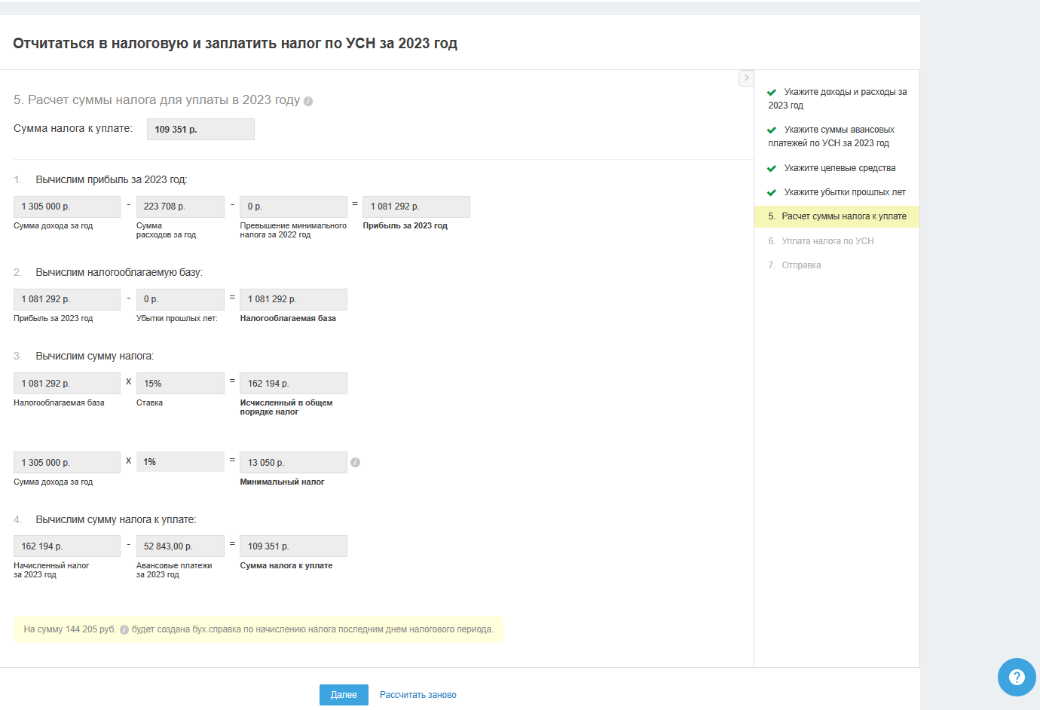Select the 'Укажите убытки прошлых лет' step

(x=844, y=192)
